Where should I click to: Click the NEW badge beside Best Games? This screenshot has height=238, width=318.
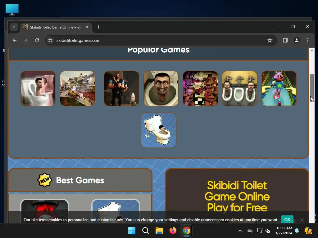45,180
